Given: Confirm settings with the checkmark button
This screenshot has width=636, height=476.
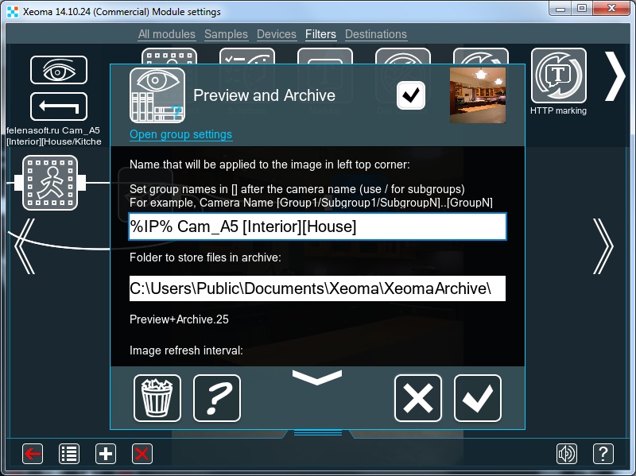Looking at the screenshot, I should point(478,398).
